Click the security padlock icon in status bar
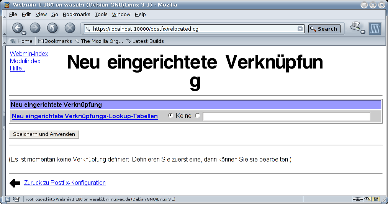This screenshot has height=204, width=388. 376,199
